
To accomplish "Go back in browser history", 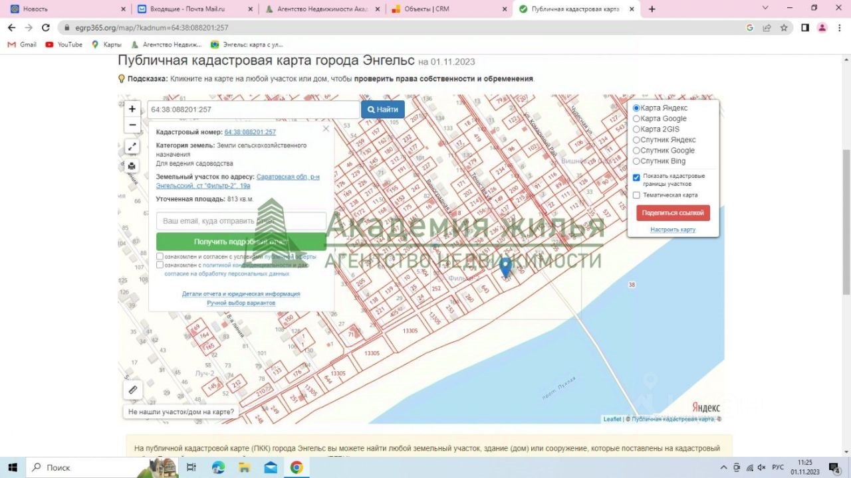I will (11, 28).
